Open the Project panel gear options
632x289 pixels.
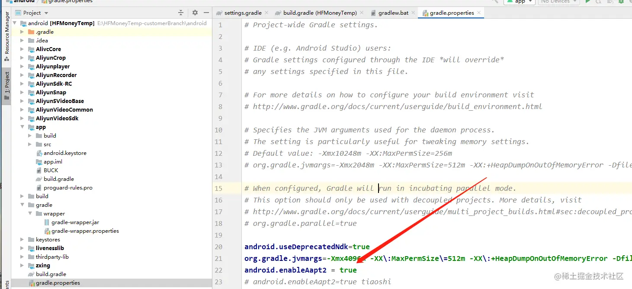195,13
